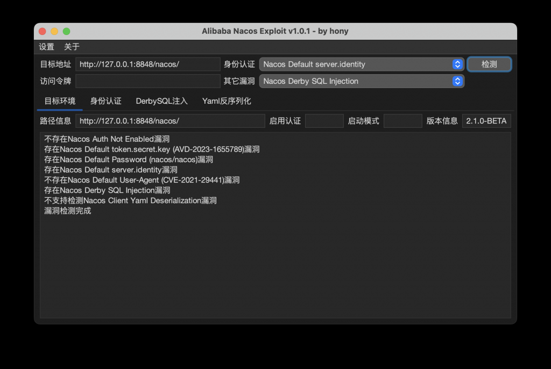Switch to the DerbySQL注入 tab

161,101
